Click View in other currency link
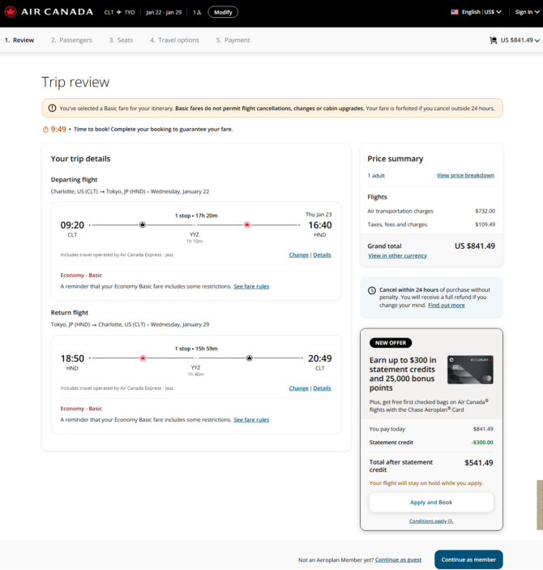 coord(397,255)
